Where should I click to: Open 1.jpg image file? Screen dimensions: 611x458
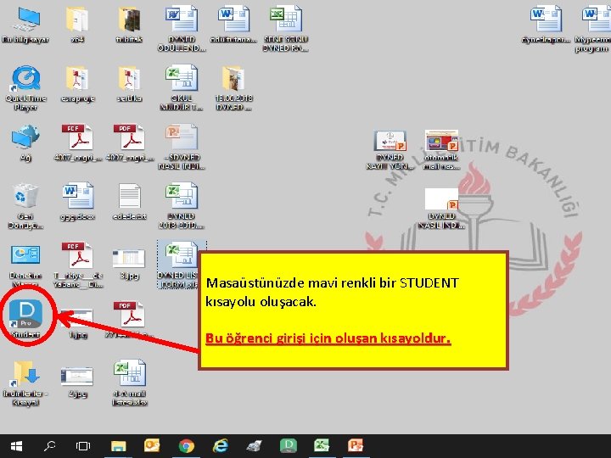tap(77, 318)
